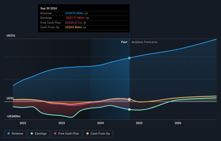Click the 2026 x-axis label
This screenshot has width=221, height=141.
coord(178,123)
